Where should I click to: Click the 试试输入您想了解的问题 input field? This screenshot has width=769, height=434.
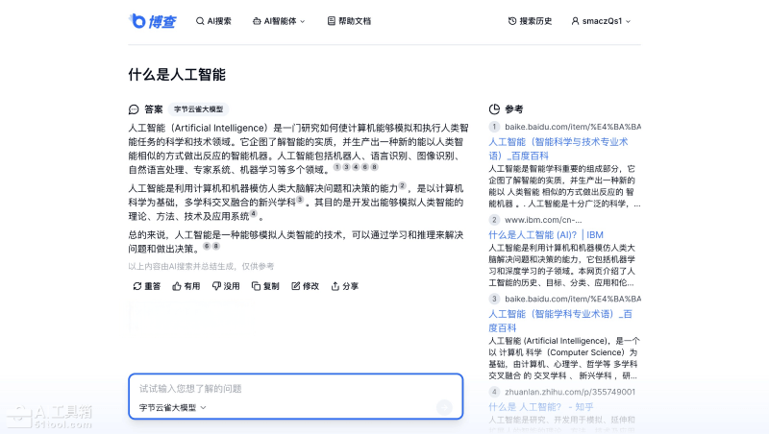click(x=288, y=389)
